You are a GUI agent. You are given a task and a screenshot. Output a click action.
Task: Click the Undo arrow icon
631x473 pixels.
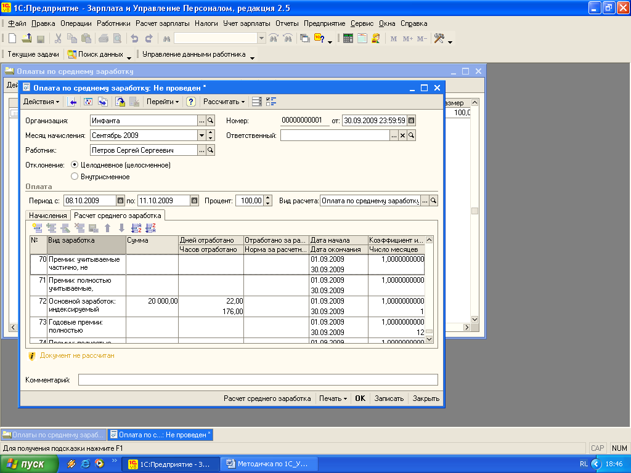tap(134, 38)
